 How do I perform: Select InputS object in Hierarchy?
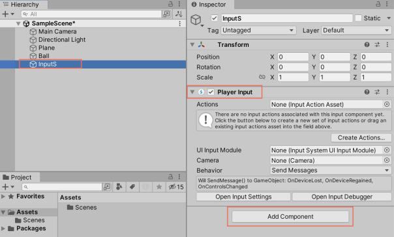click(47, 64)
